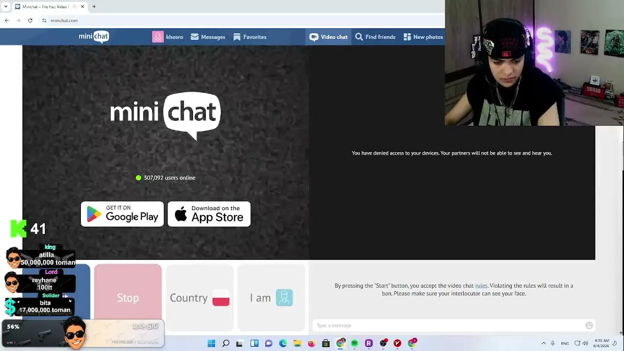Open Spotify from the taskbar
The width and height of the screenshot is (624, 351).
pos(354,343)
